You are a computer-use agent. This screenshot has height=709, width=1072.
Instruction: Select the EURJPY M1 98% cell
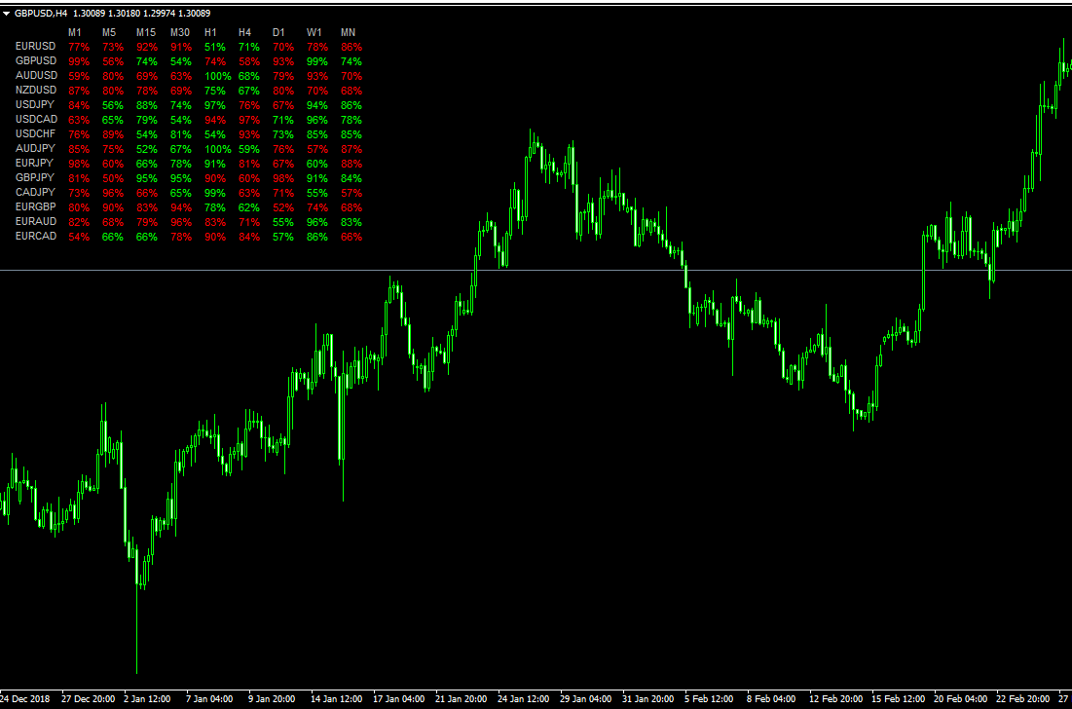79,164
